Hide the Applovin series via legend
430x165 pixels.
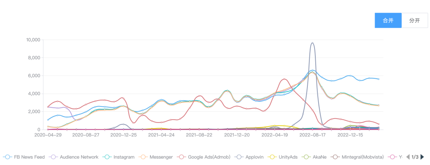248,157
